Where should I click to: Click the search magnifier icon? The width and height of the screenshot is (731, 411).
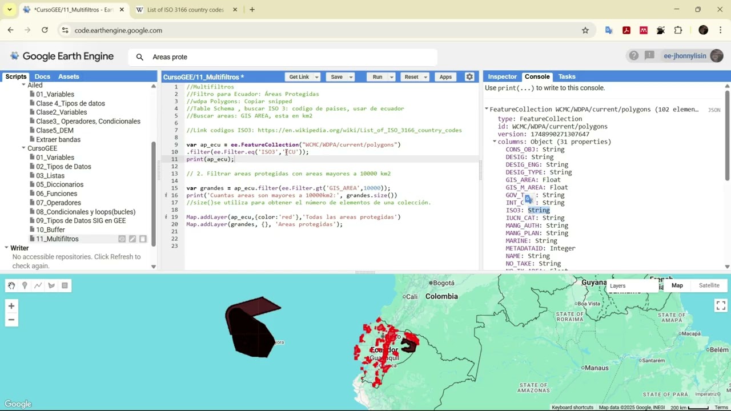tap(139, 57)
